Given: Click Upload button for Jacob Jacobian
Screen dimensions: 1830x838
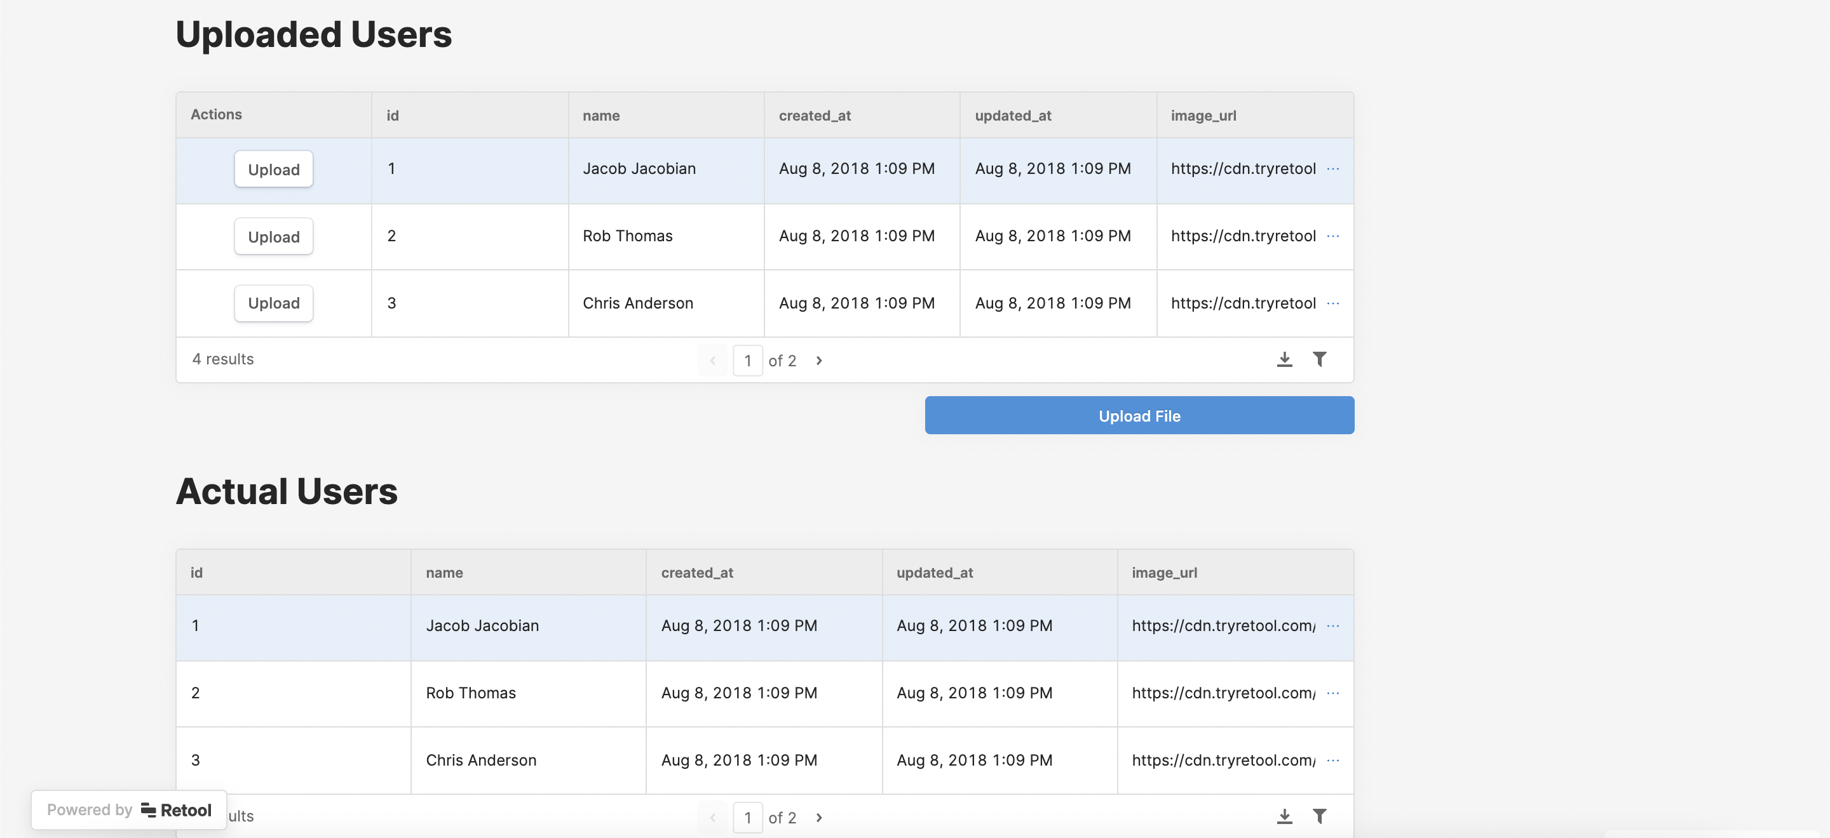Looking at the screenshot, I should tap(273, 169).
